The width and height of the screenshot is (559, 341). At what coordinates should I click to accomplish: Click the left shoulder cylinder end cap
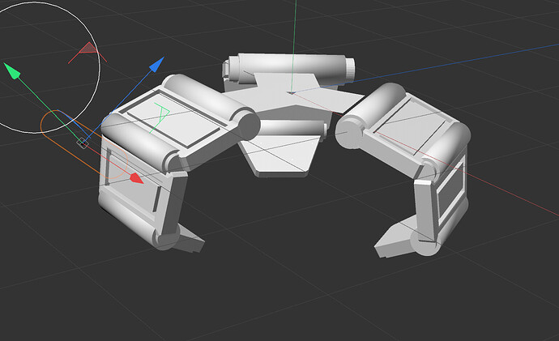[249, 125]
